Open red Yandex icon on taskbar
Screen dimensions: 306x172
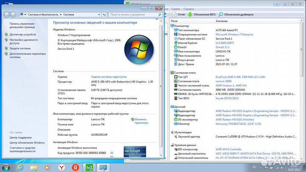click(75, 168)
